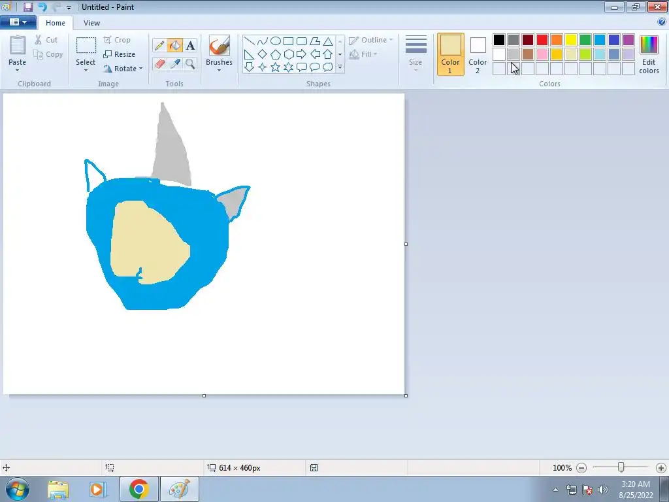The width and height of the screenshot is (669, 502).
Task: Step down one row in the Shapes gallery
Action: tap(340, 54)
